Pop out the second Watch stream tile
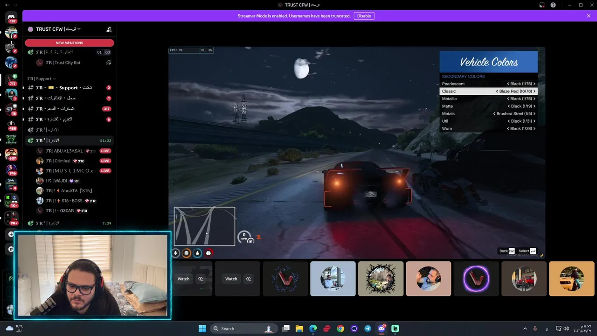Screen dimensions: 597x336 click(x=249, y=279)
